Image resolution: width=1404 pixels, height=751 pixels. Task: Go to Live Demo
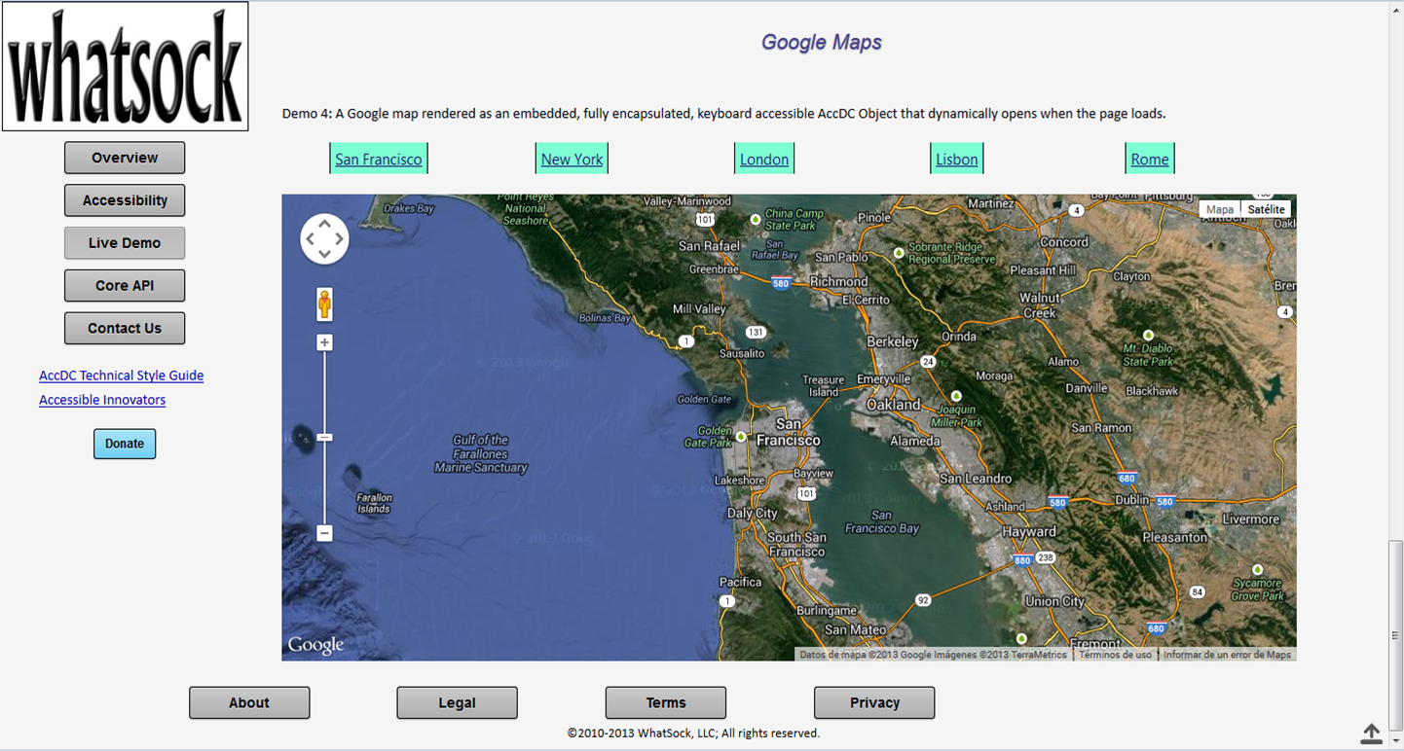click(x=125, y=243)
